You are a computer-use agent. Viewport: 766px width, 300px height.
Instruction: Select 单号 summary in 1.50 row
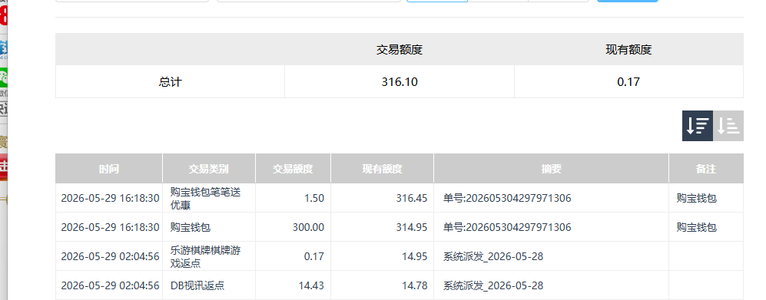pos(507,198)
